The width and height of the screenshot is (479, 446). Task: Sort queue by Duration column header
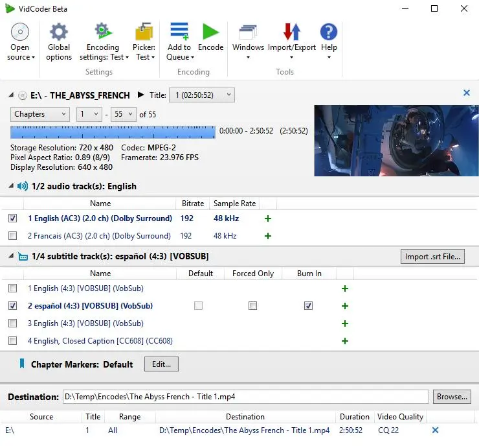(x=355, y=417)
